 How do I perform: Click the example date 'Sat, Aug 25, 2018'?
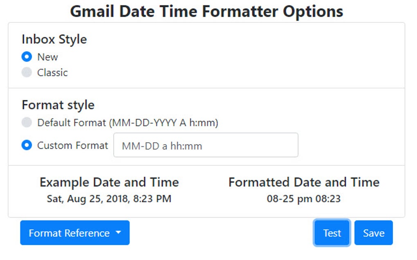(108, 199)
